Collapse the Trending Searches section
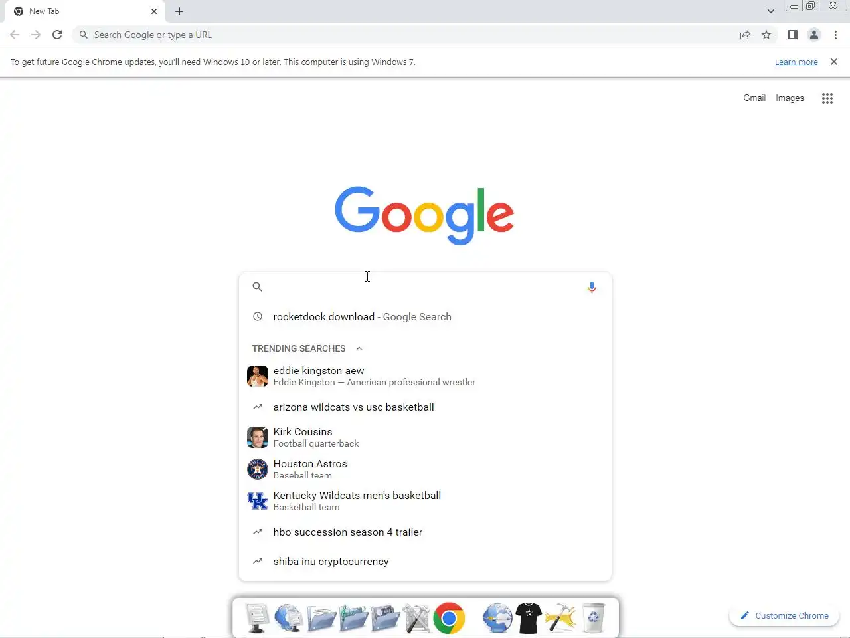 [x=359, y=348]
